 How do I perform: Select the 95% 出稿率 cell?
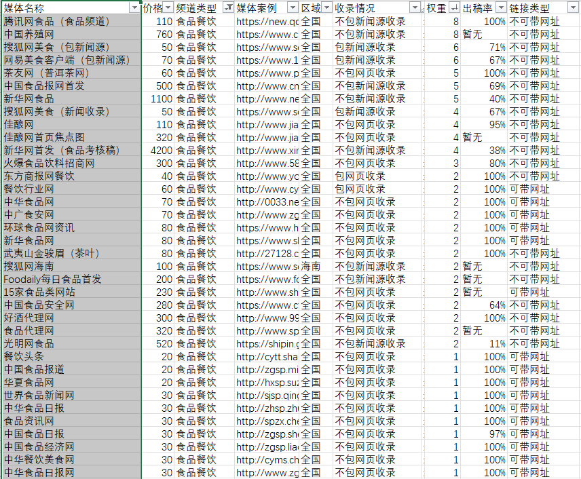[x=484, y=124]
